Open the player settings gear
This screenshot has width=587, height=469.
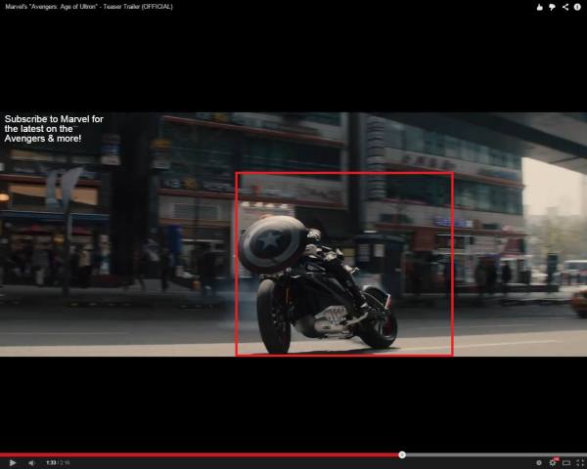click(x=553, y=462)
